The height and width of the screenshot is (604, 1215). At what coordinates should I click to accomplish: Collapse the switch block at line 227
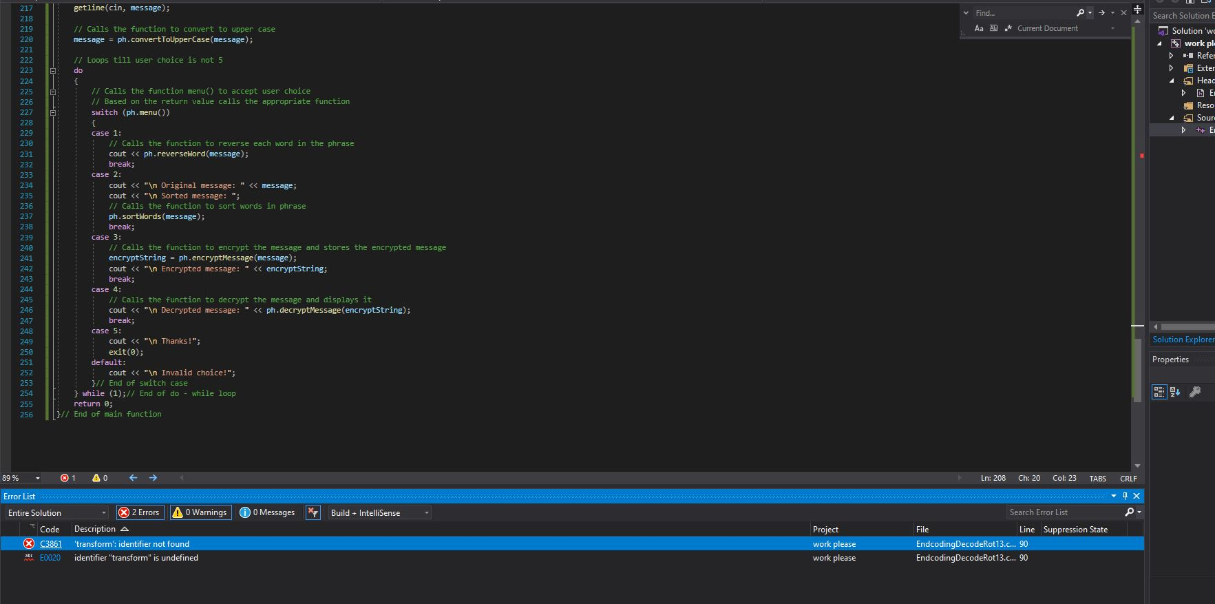[53, 112]
